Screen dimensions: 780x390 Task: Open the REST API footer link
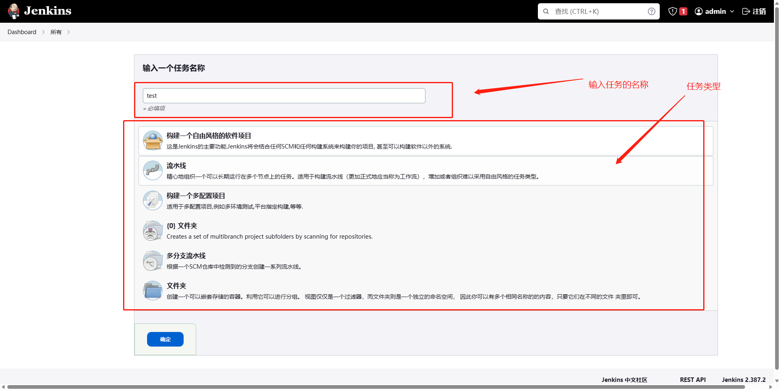[693, 380]
